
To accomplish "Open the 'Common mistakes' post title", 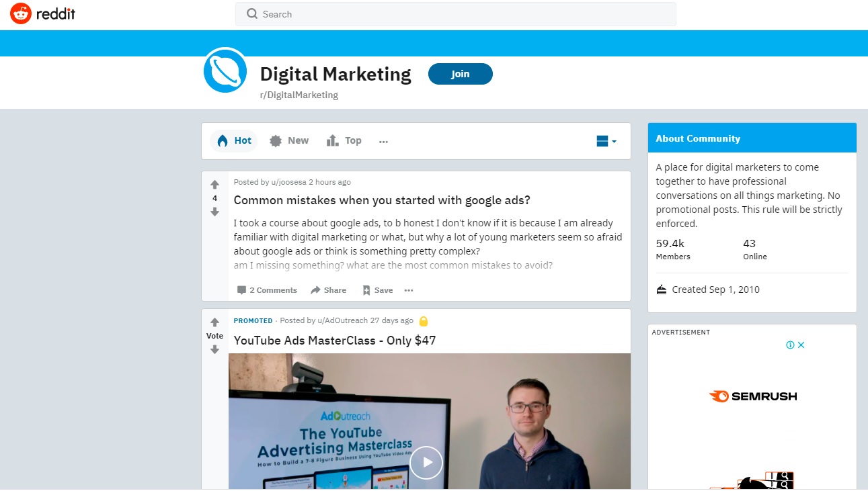I will click(x=382, y=200).
